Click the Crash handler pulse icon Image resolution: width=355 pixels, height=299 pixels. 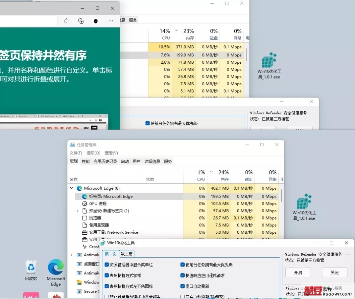point(85,246)
